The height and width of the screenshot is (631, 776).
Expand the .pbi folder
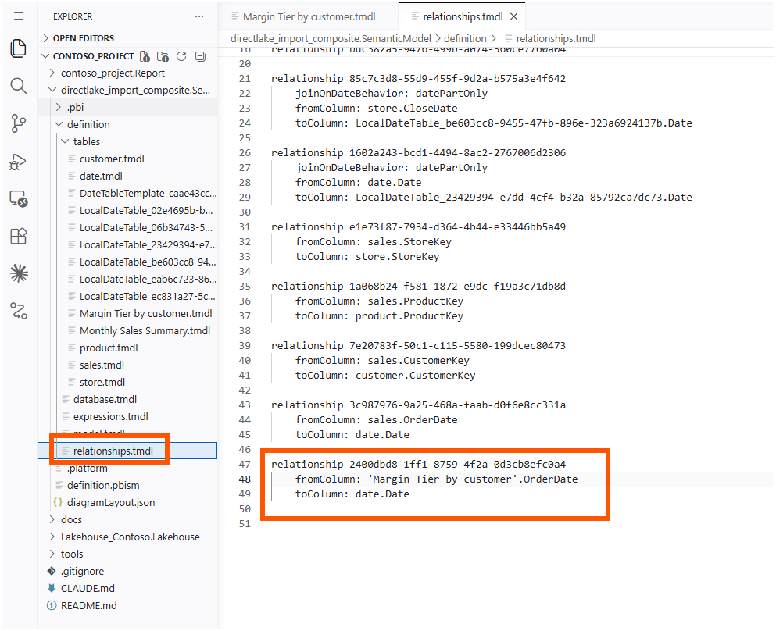point(75,107)
